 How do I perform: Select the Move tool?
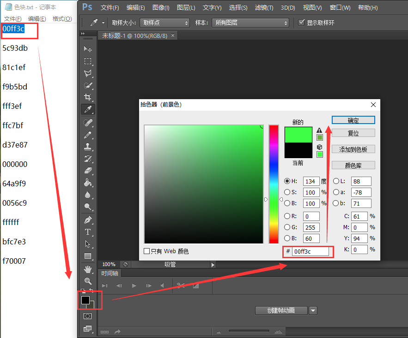coord(88,49)
